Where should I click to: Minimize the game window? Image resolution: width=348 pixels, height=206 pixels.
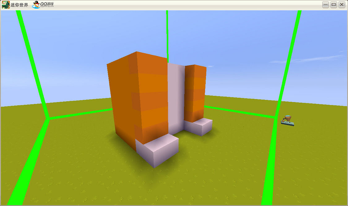(325, 4)
